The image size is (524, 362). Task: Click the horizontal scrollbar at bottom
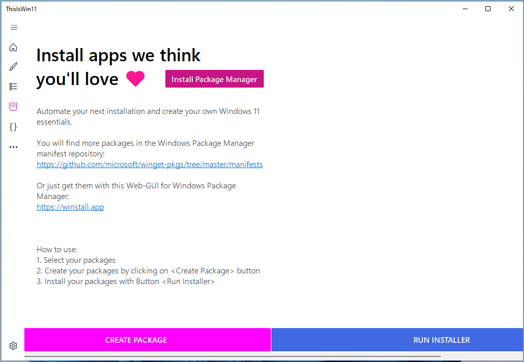click(233, 356)
